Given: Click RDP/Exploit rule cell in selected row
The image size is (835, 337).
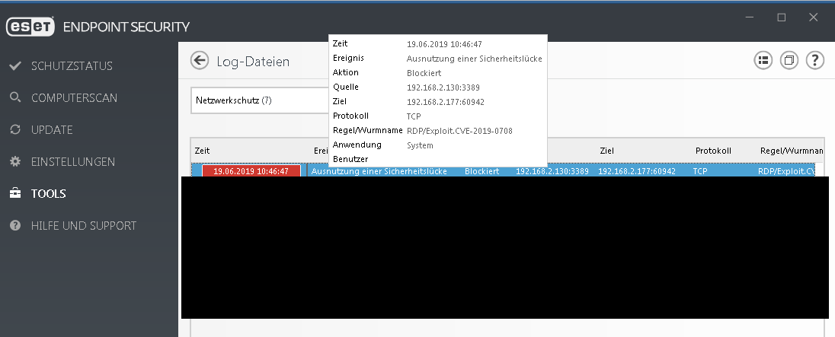Looking at the screenshot, I should point(786,171).
